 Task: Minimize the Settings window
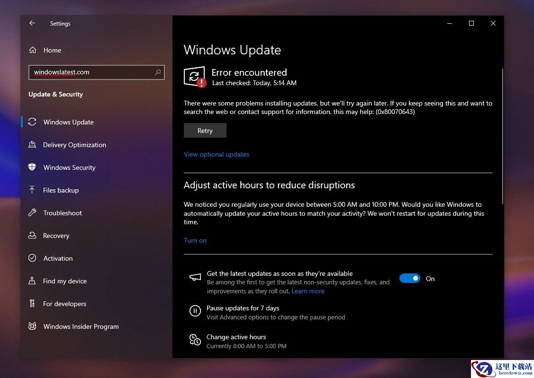tap(450, 23)
